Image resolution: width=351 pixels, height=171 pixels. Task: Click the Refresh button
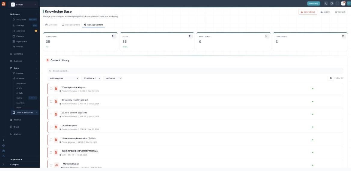340,12
